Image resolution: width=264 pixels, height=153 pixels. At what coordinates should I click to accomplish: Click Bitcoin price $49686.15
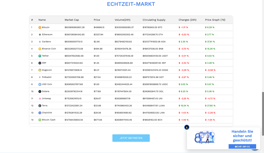(99, 27)
